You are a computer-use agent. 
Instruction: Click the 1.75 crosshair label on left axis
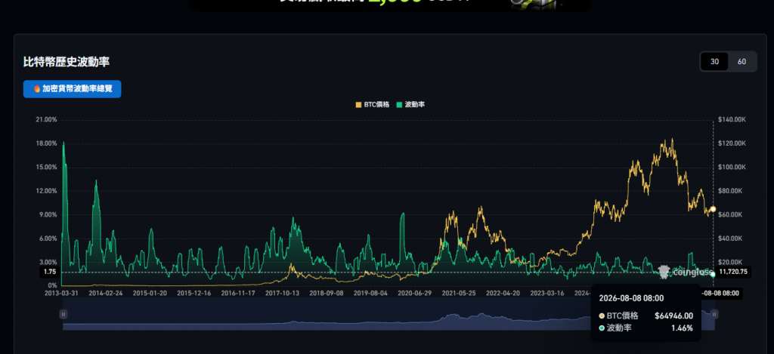[50, 272]
